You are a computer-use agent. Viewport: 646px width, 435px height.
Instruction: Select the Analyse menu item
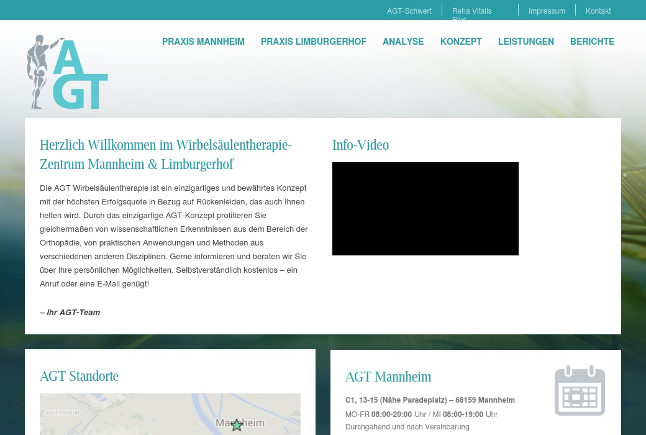[x=403, y=42]
